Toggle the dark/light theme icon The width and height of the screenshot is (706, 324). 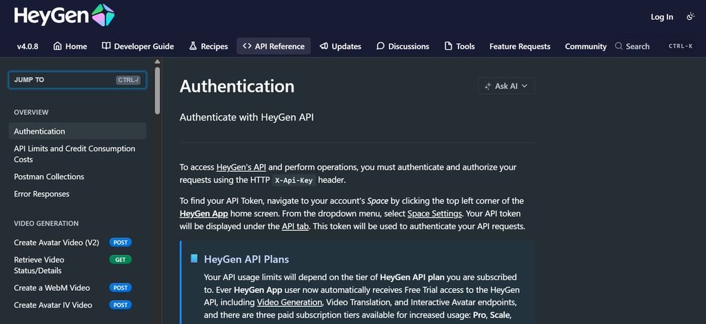point(691,17)
